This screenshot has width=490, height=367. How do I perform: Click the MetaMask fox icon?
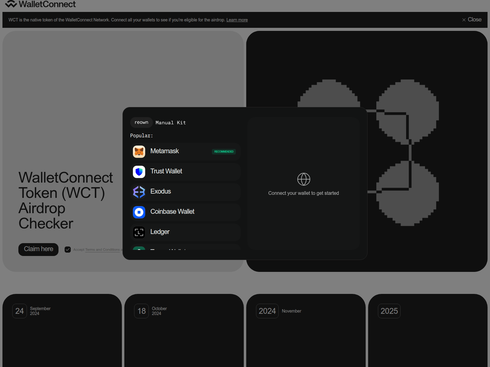coord(139,152)
